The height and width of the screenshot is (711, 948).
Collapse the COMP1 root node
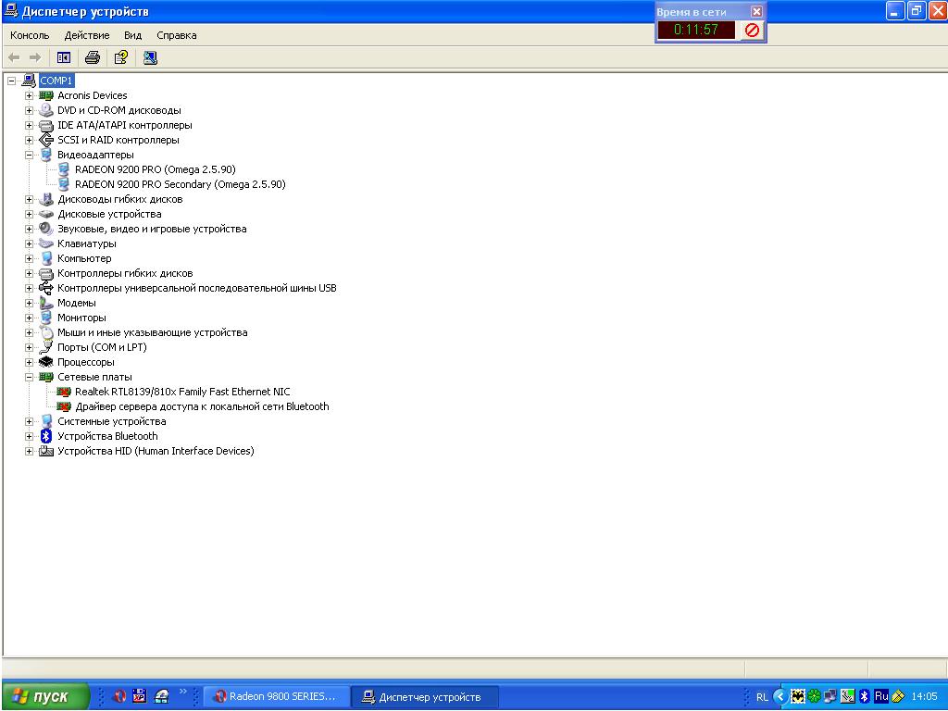tap(11, 81)
